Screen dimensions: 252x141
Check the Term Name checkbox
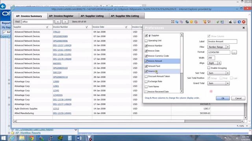point(146,87)
